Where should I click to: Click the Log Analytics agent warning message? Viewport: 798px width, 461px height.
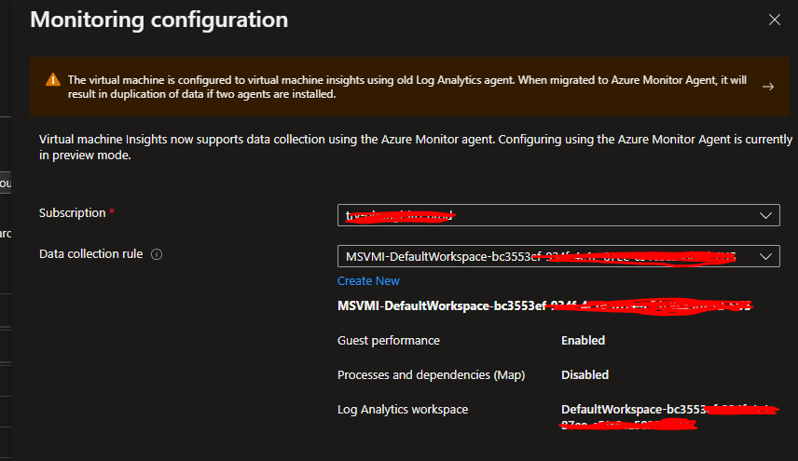(x=407, y=87)
